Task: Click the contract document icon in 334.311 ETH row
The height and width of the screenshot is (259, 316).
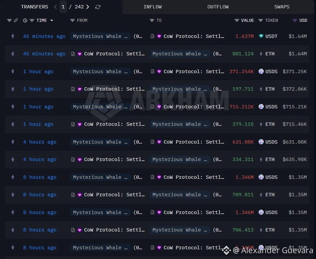Action: pyautogui.click(x=73, y=160)
